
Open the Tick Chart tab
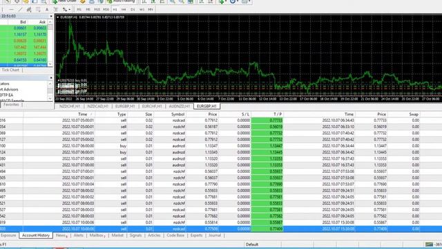point(10,70)
